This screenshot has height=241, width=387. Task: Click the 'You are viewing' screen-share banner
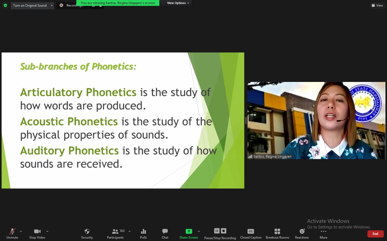tap(118, 3)
